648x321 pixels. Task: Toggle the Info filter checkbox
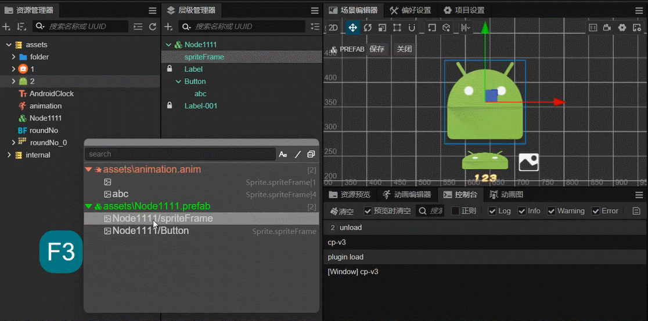point(521,211)
